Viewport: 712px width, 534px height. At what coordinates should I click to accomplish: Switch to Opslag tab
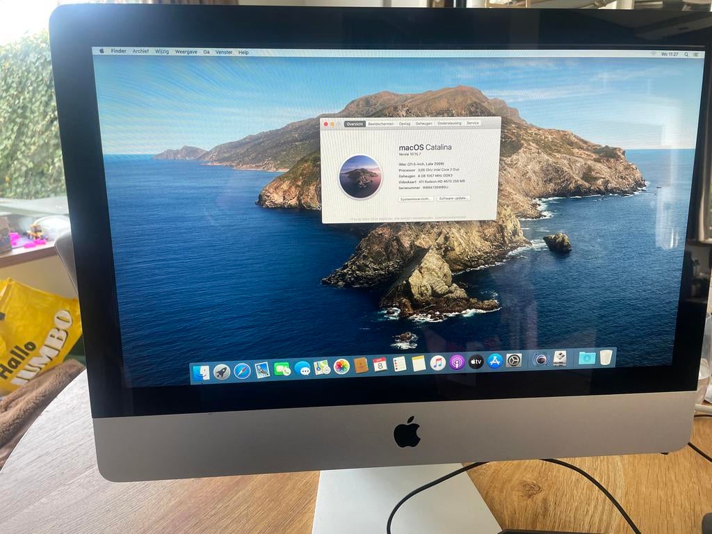point(405,124)
